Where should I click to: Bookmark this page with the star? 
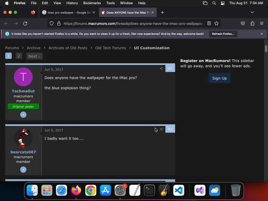pos(216,23)
